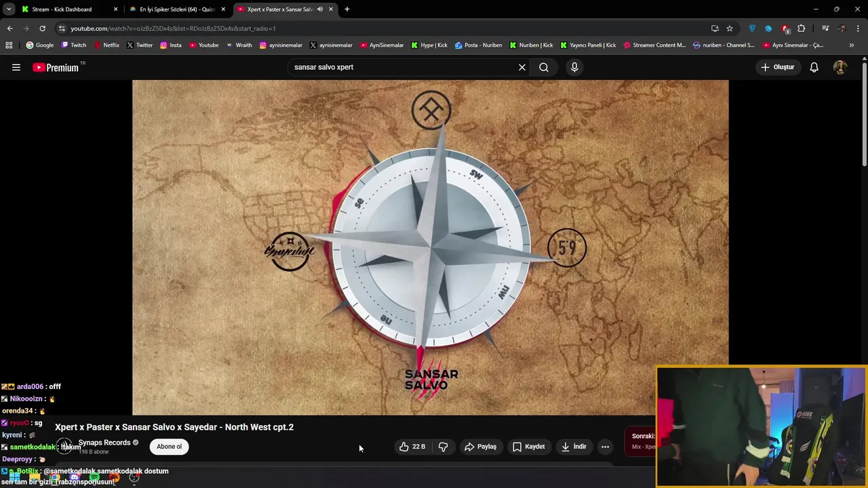Image resolution: width=868 pixels, height=488 pixels.
Task: Open Discord from the taskbar
Action: pos(75,479)
